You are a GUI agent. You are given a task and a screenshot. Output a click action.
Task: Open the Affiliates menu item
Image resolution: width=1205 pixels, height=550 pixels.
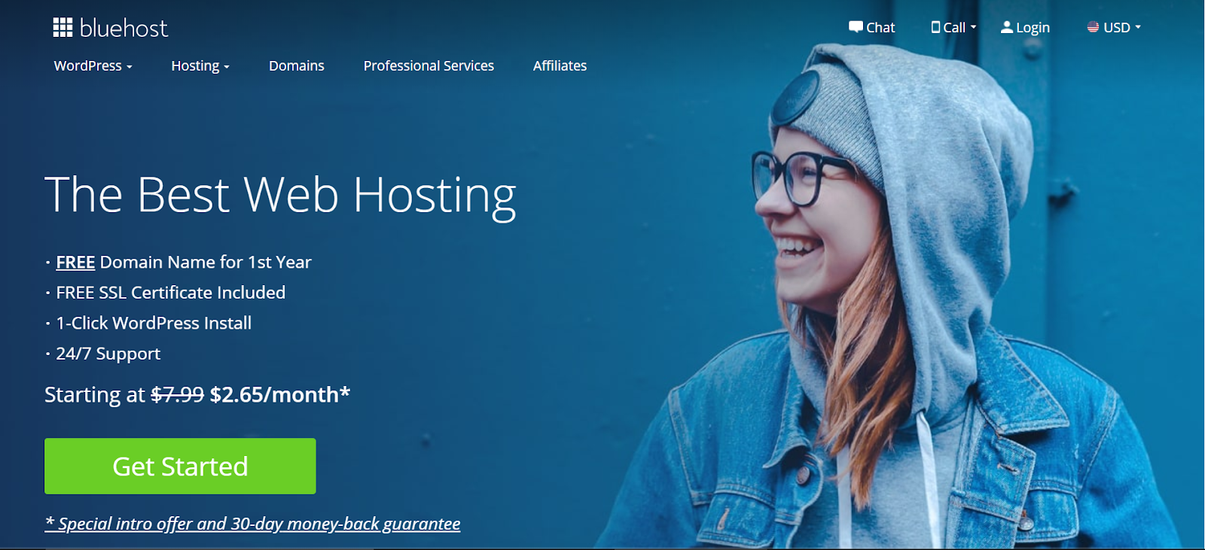[x=560, y=66]
